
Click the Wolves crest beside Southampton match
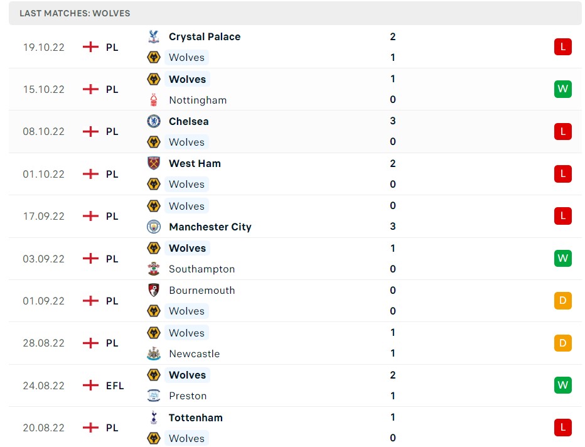[x=153, y=248]
